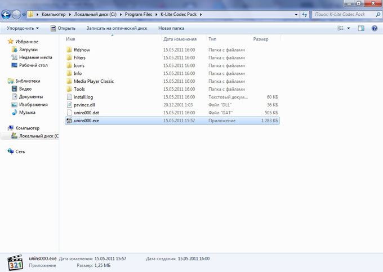Refresh the folder view

point(304,15)
